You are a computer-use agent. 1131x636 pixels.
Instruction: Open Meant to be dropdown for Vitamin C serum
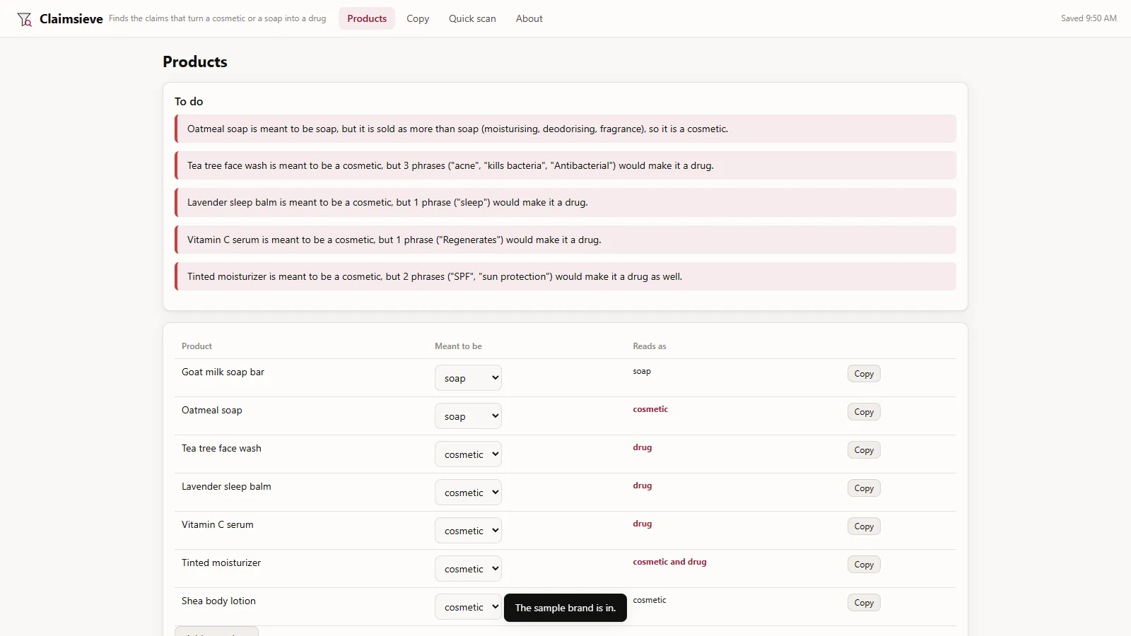(x=468, y=531)
